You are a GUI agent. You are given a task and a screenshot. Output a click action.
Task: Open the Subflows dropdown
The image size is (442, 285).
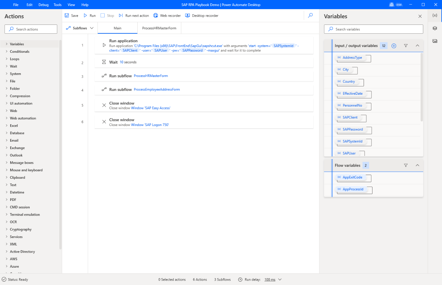pos(80,28)
